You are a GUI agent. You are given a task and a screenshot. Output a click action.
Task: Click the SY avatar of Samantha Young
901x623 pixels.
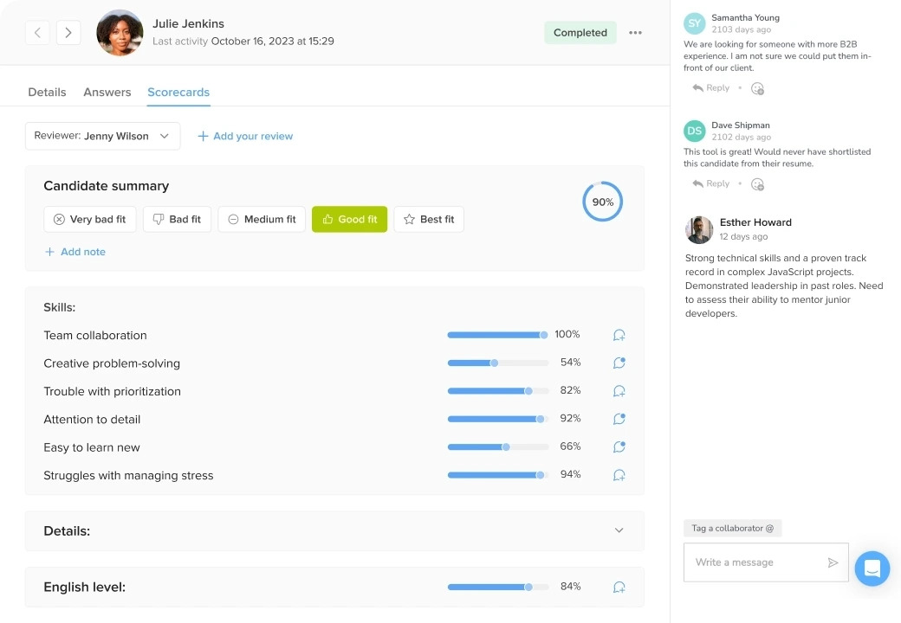(x=695, y=23)
